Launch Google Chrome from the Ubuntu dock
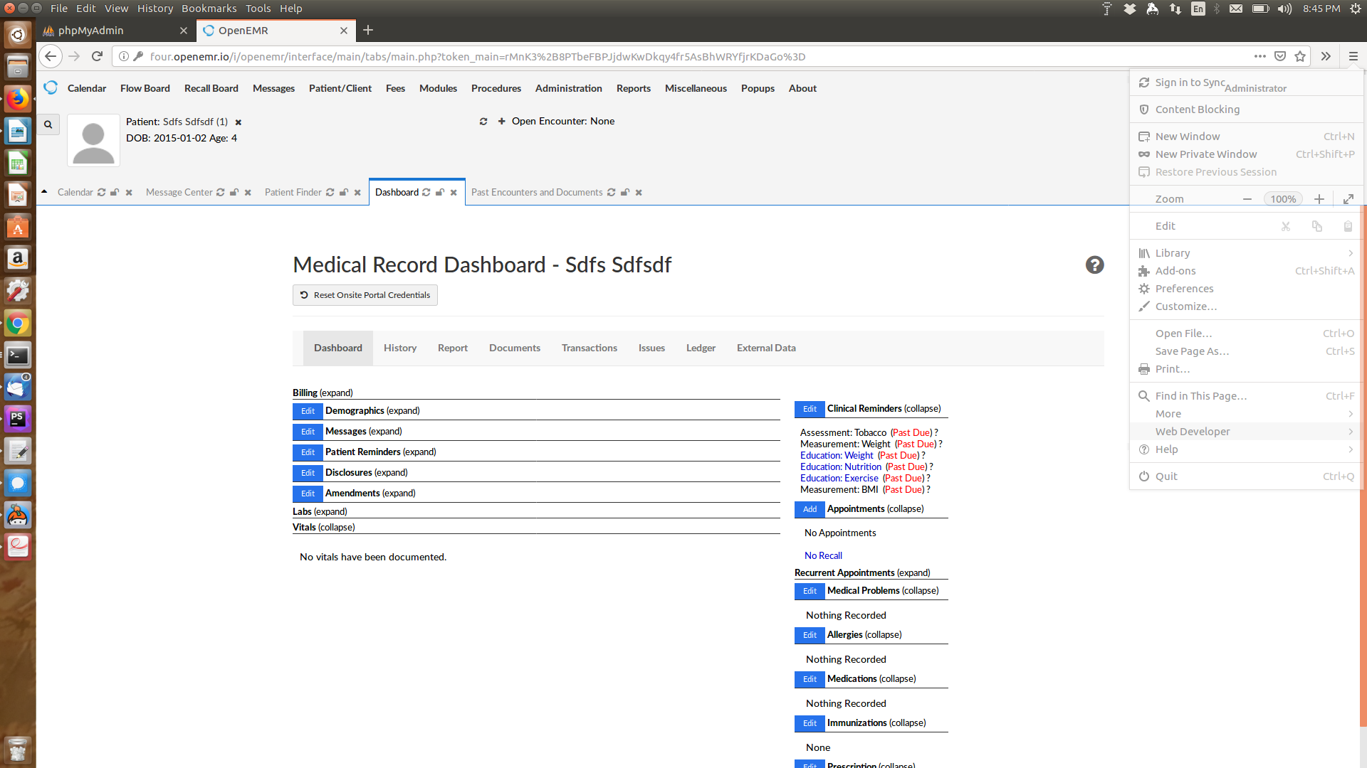 tap(18, 324)
